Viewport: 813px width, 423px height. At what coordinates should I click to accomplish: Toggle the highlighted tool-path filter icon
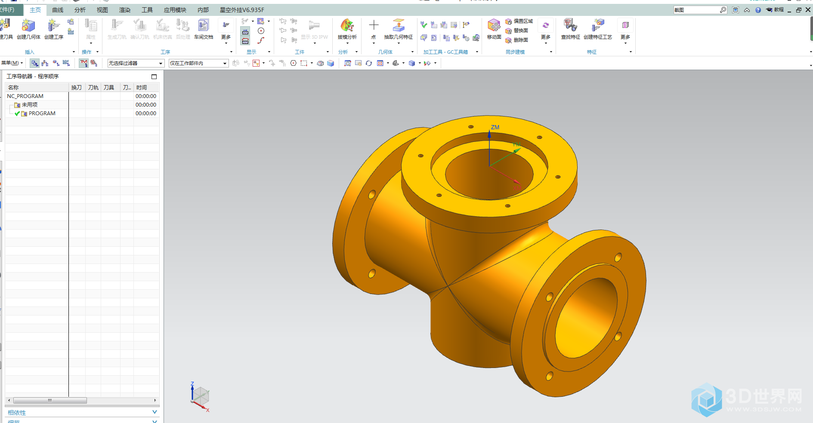tap(84, 63)
